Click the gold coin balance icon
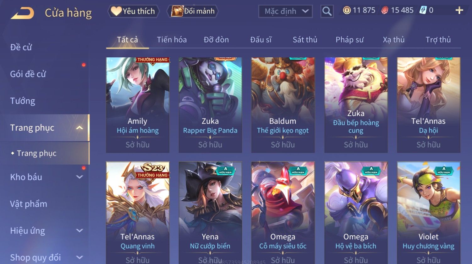The image size is (472, 264). [347, 10]
